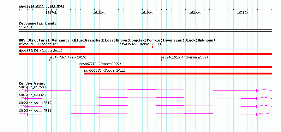Click the nsv553562 (Cooper2011) variant label
Image resolution: width=281 pixels, height=132 pixels.
40,44
